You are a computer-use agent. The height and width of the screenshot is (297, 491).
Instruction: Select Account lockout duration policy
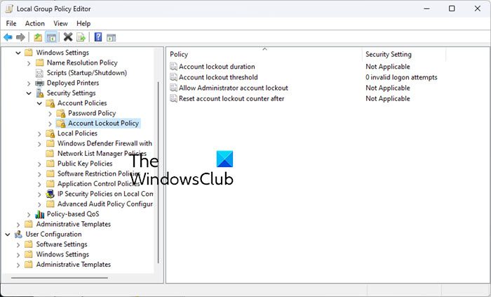(217, 67)
